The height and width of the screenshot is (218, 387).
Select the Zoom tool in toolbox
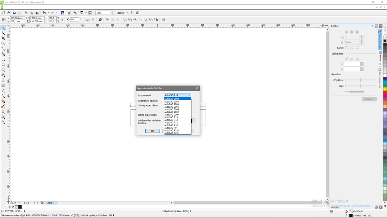3,43
